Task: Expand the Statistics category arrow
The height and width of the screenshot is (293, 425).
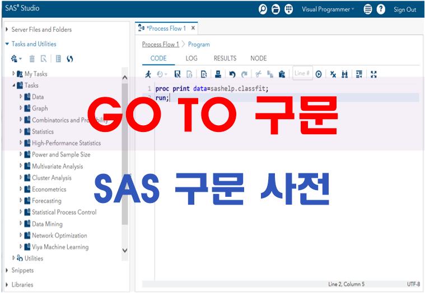Action: tap(21, 131)
